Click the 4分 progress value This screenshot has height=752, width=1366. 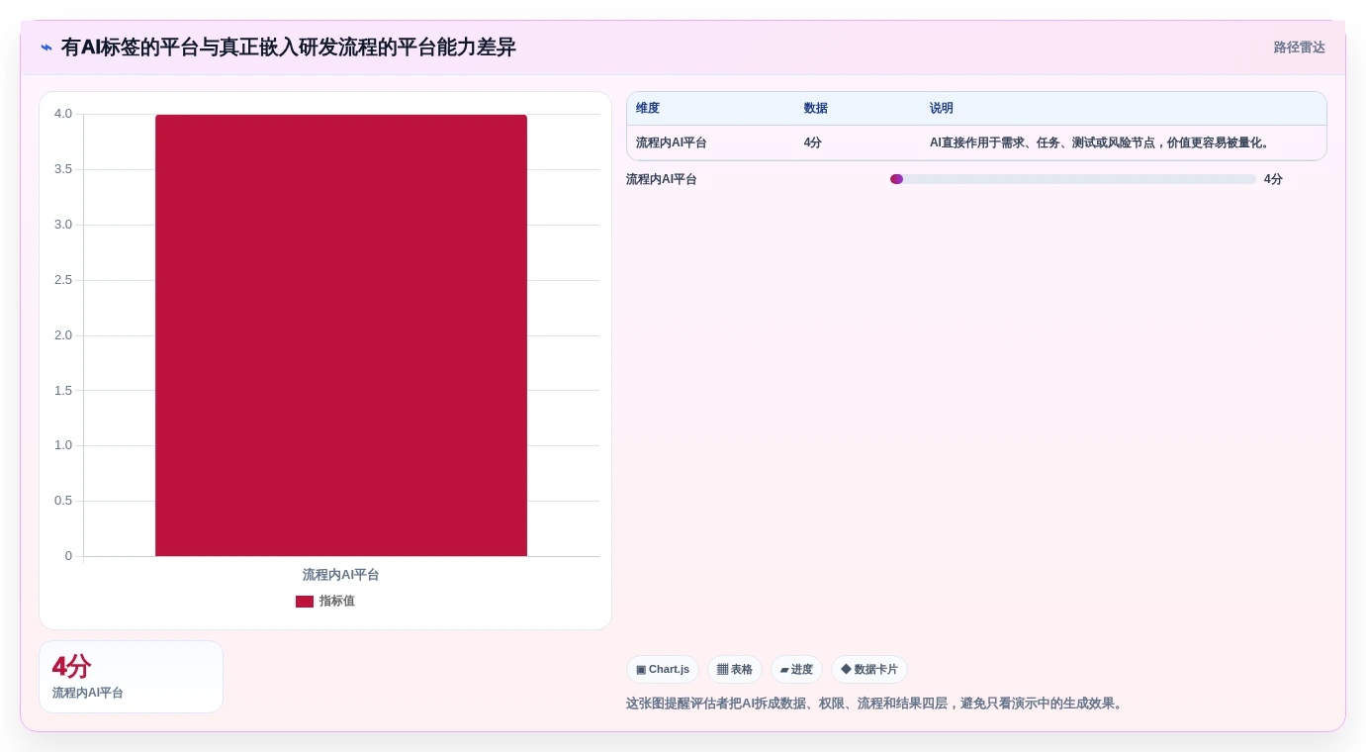coord(1273,179)
